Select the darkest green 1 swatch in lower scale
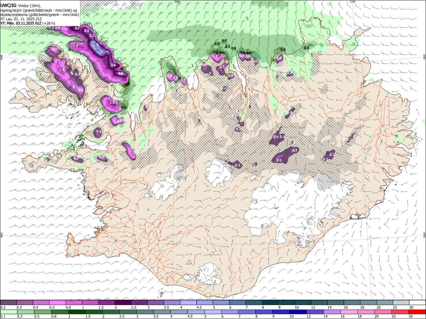 77,312
